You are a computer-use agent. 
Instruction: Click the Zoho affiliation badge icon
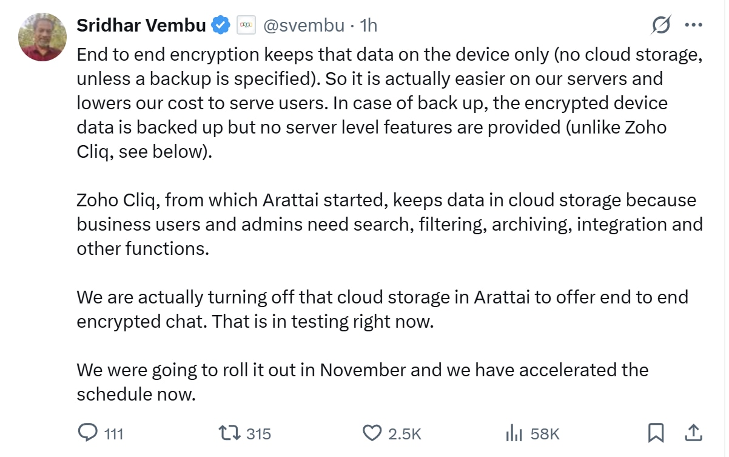[246, 25]
